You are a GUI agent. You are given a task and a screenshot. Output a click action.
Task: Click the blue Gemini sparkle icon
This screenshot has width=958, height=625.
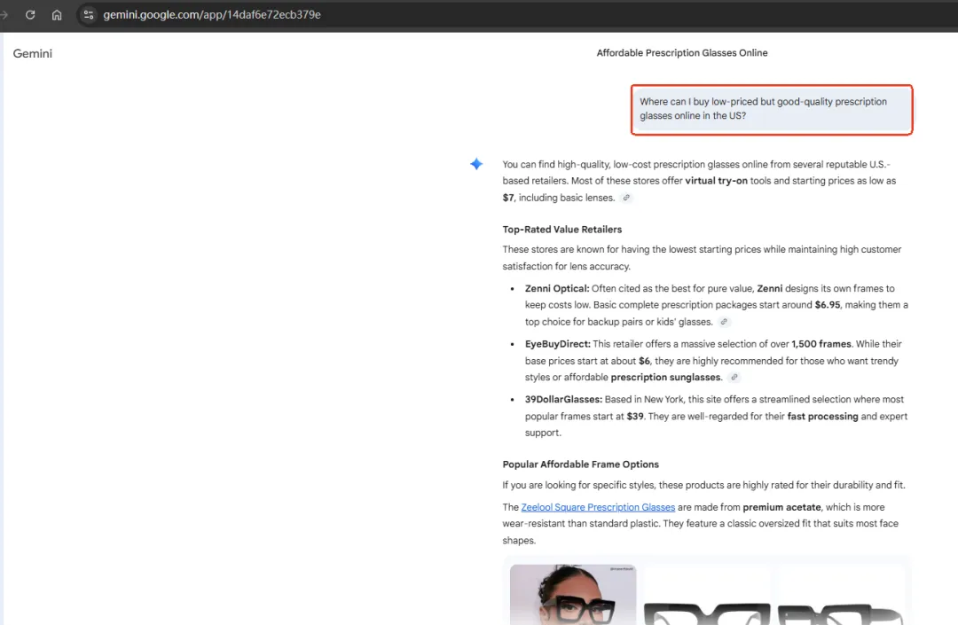pos(476,164)
